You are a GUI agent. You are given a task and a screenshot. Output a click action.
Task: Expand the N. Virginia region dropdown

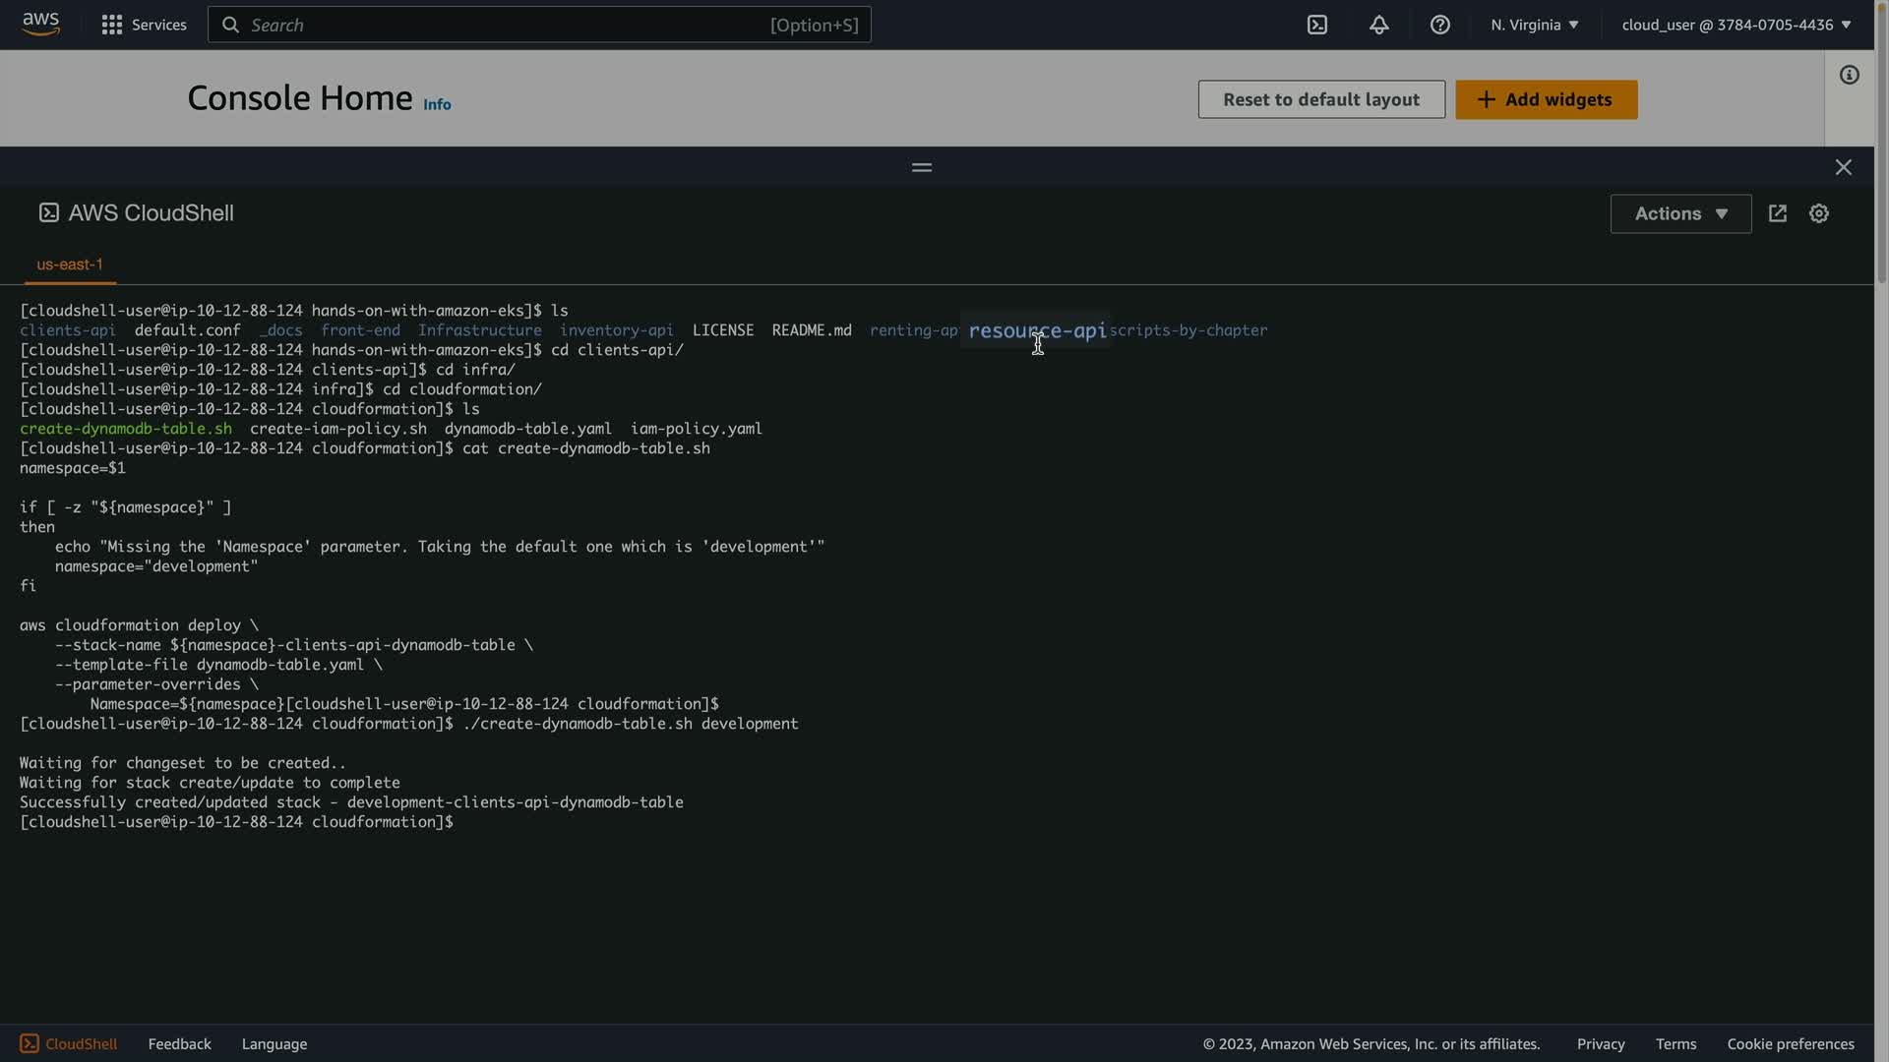coord(1534,25)
